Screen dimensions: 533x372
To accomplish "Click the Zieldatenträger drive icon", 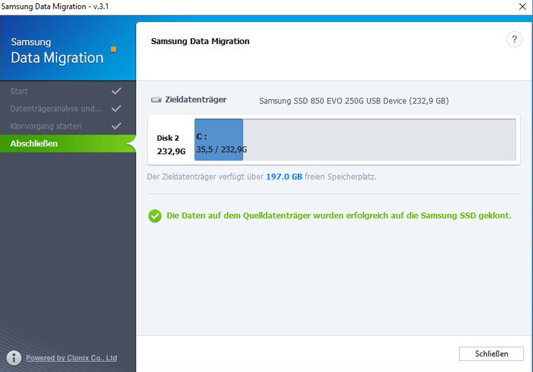I will (156, 100).
